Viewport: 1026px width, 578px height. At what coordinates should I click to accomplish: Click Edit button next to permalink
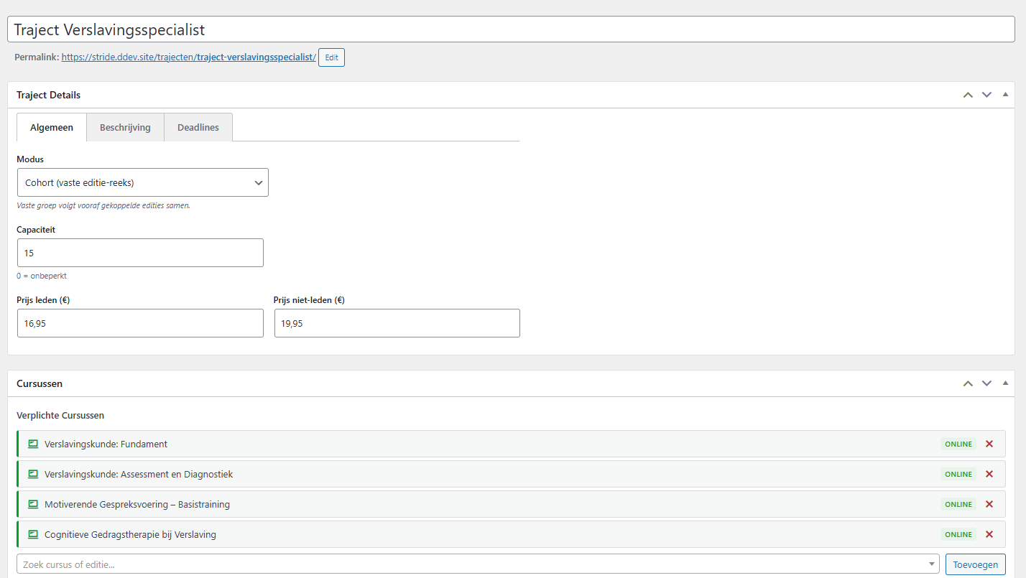pos(331,57)
